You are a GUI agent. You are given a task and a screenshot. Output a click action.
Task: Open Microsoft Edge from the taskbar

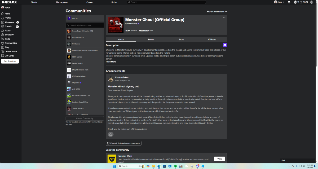[x=159, y=166]
